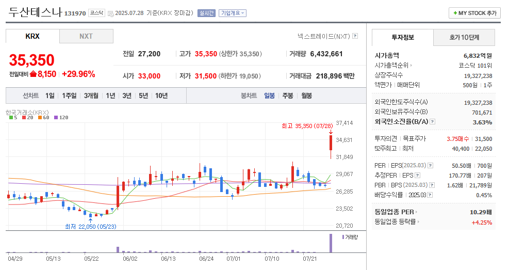Image resolution: width=509 pixels, height=270 pixels.
Task: Open the 호가 10단계 tab
Action: (464, 37)
